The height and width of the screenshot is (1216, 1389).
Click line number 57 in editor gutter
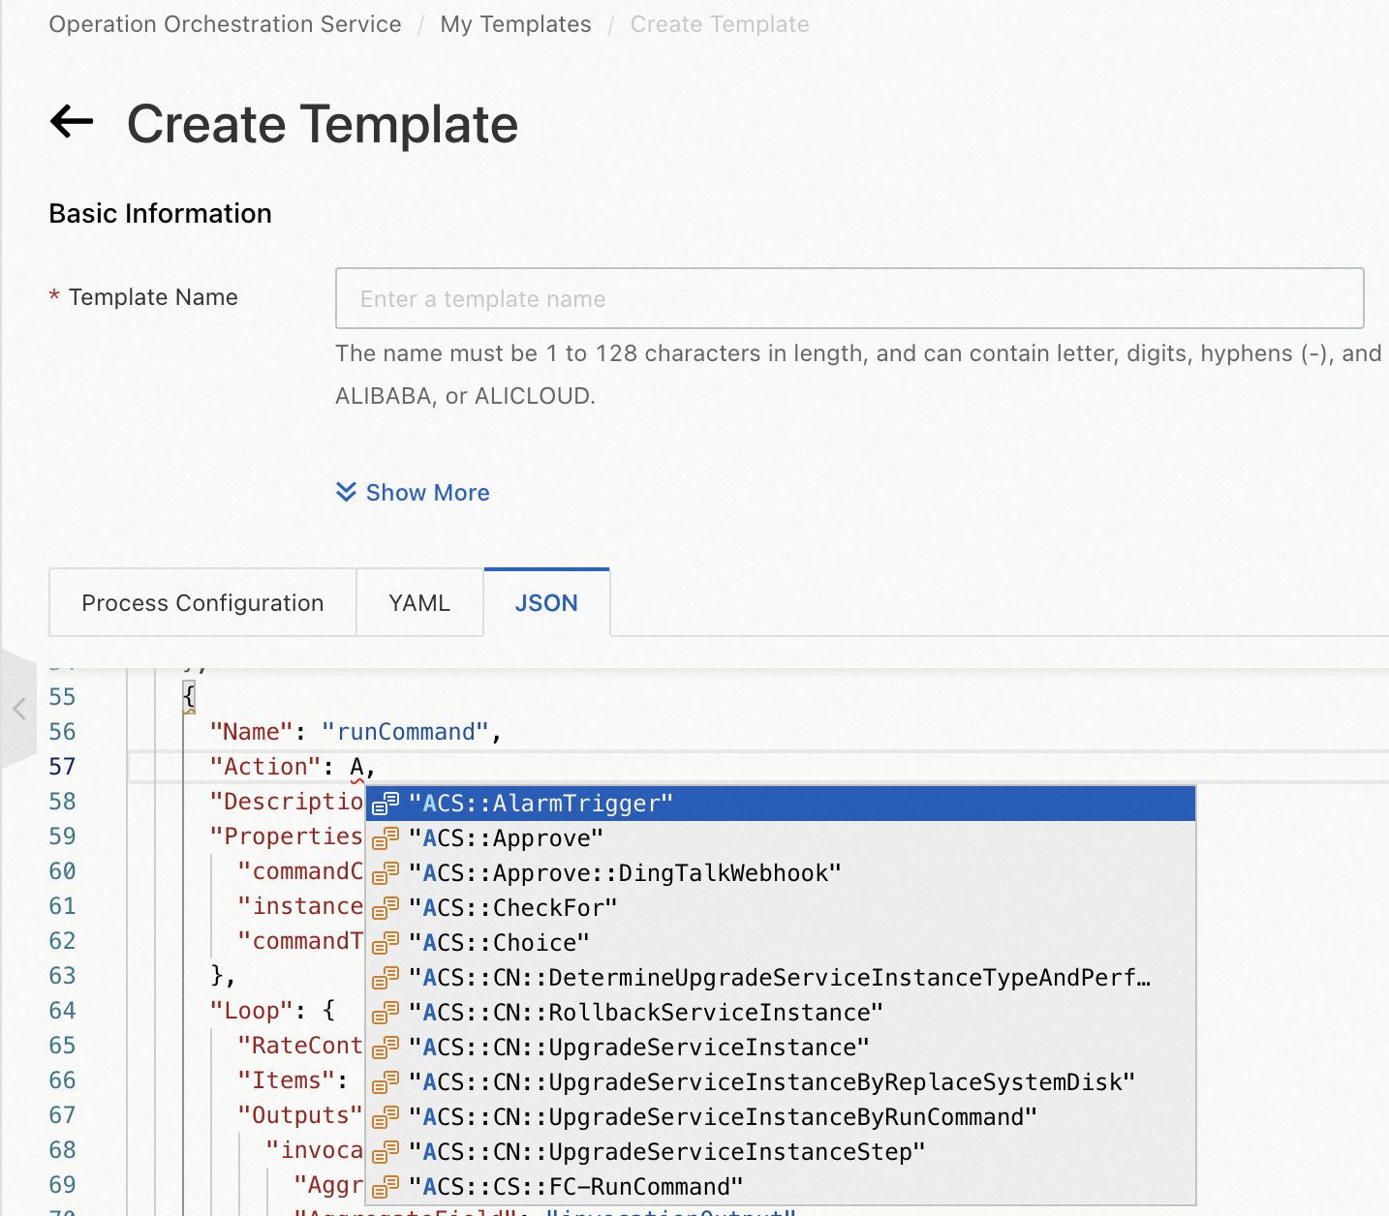[x=62, y=767]
